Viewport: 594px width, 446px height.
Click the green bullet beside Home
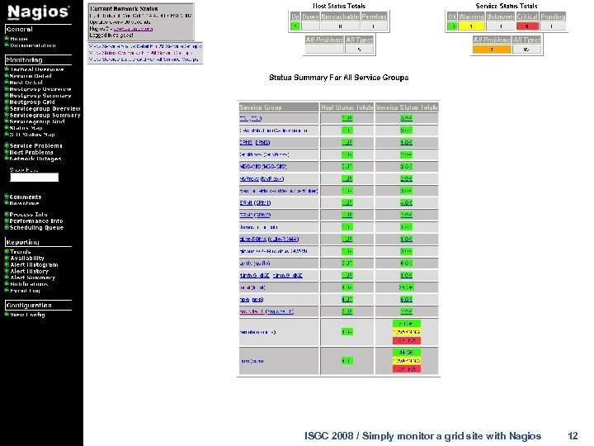(x=7, y=38)
